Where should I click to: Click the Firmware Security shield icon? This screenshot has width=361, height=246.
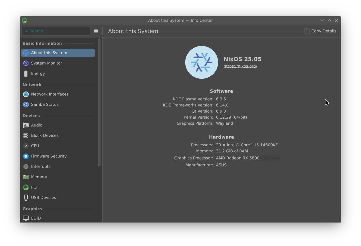26,156
